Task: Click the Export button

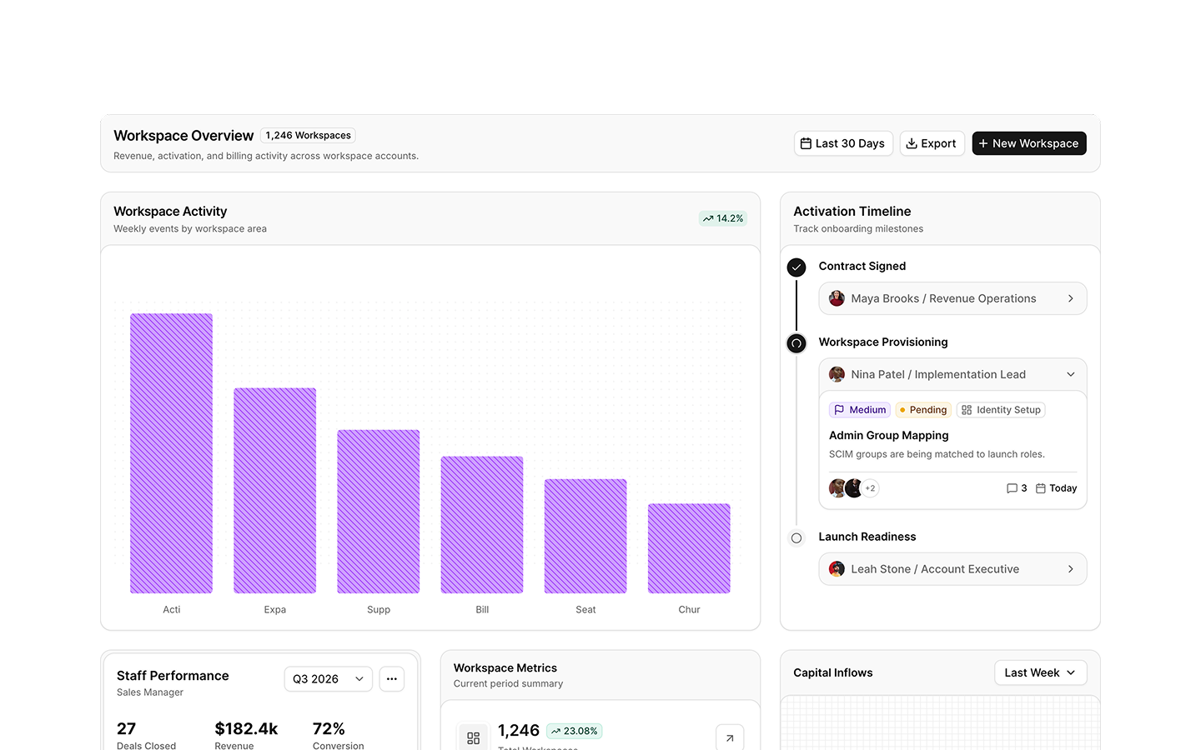Action: click(x=932, y=143)
